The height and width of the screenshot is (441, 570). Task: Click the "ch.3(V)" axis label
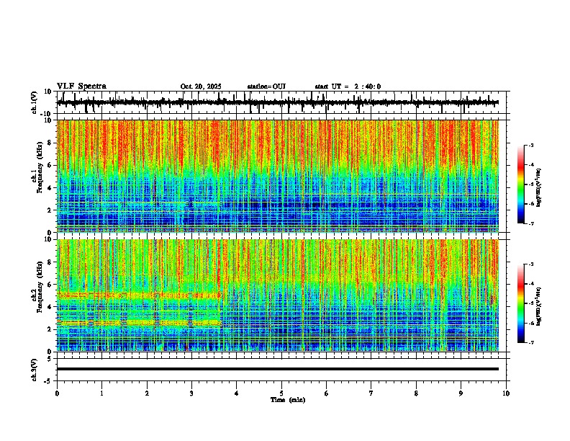coord(34,370)
